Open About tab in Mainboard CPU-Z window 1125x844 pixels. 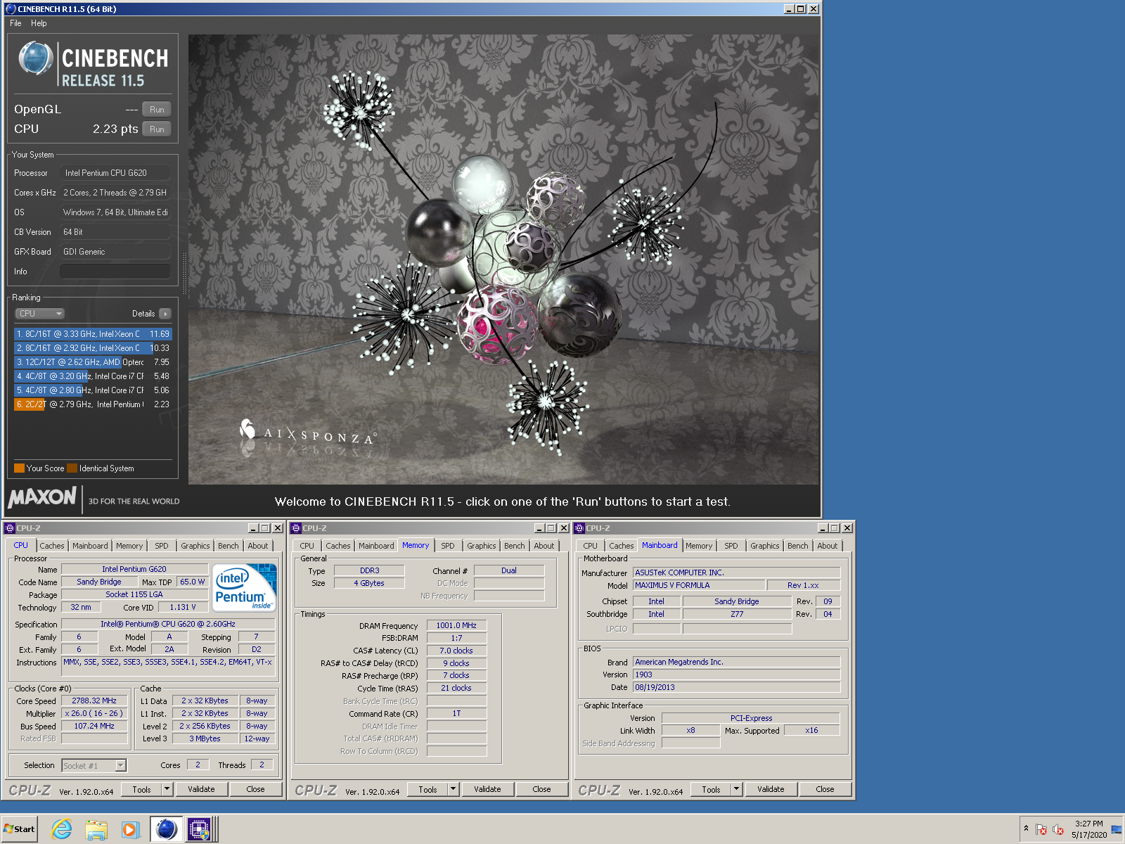[828, 546]
